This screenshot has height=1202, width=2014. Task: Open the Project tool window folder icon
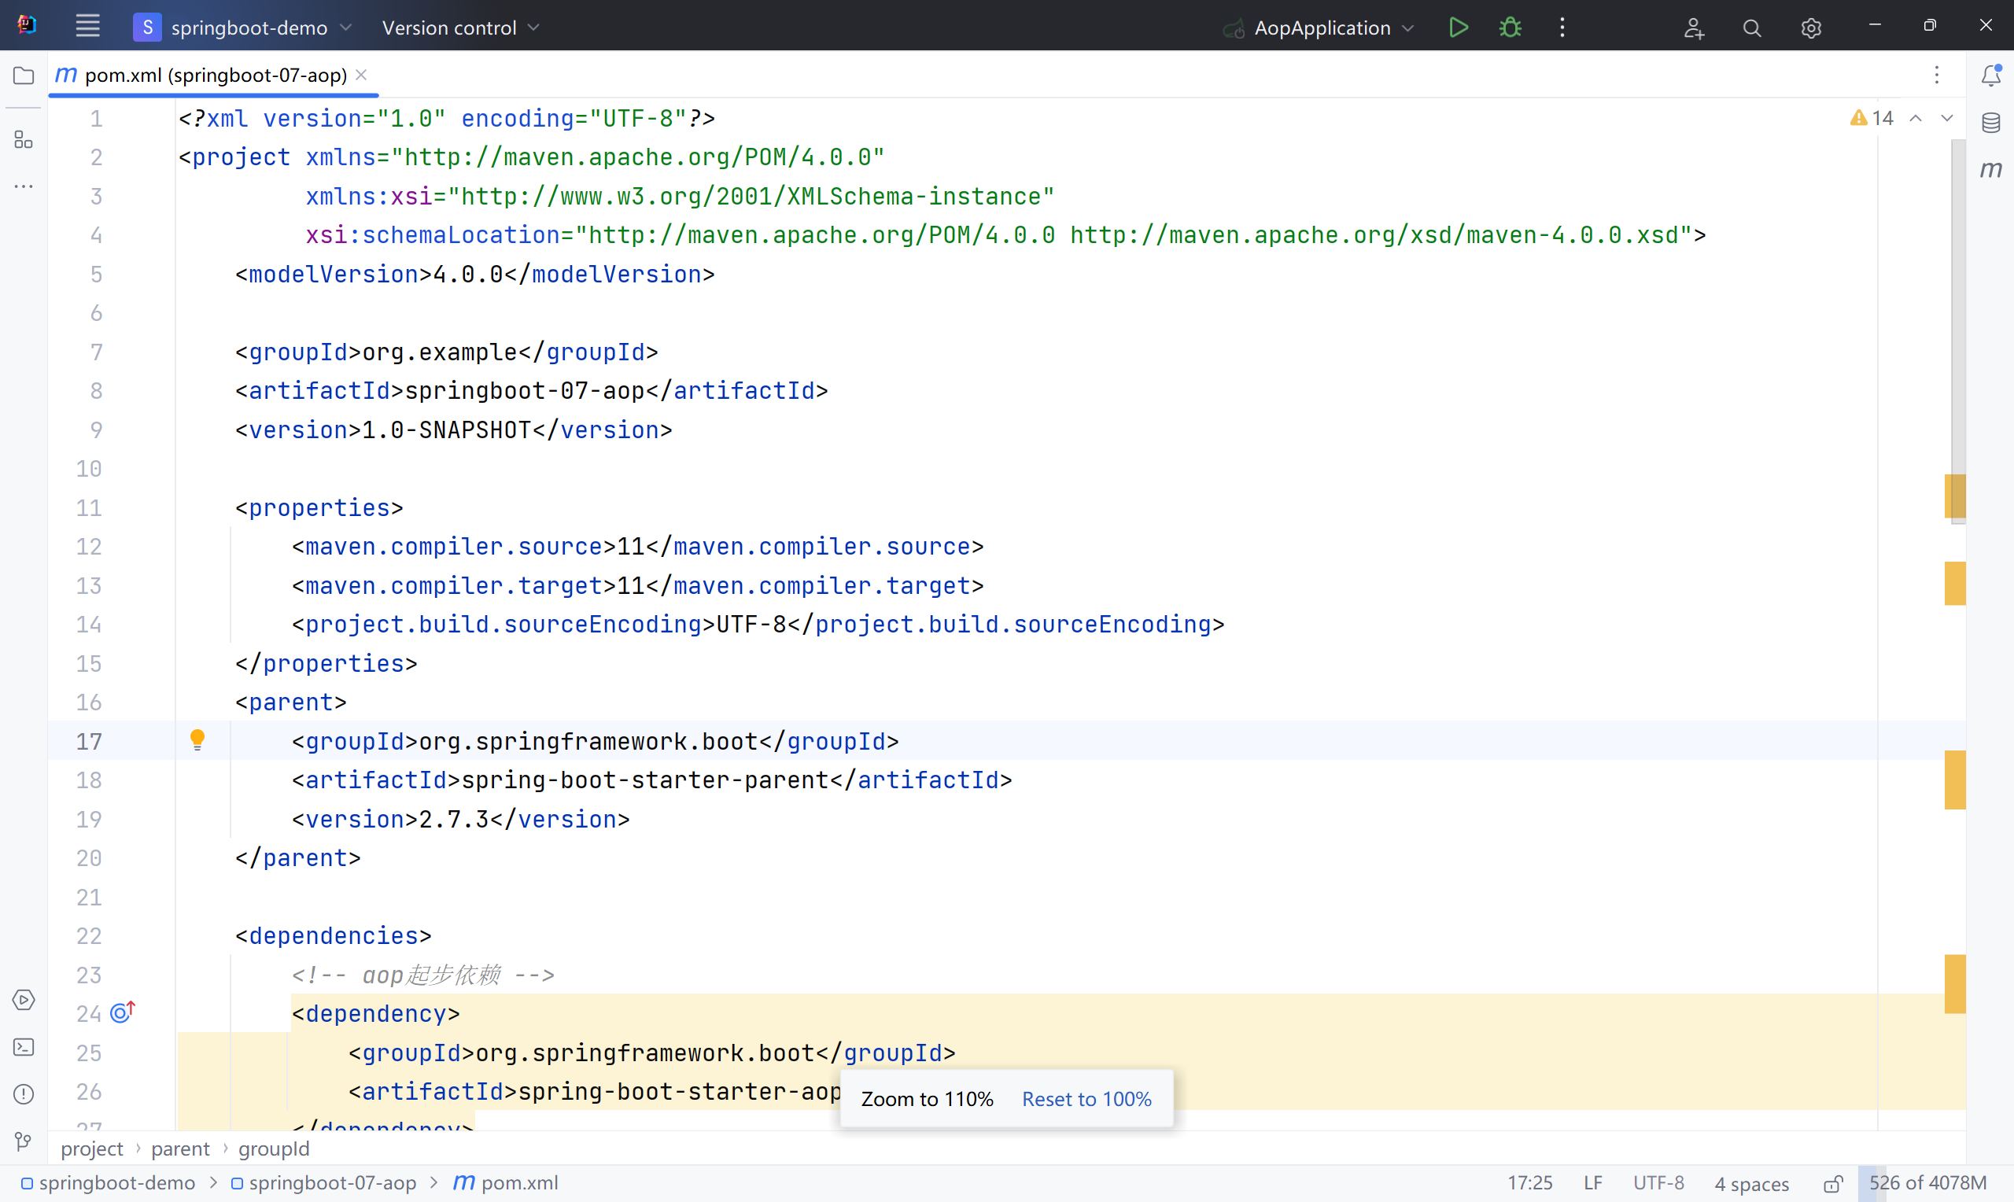tap(24, 76)
